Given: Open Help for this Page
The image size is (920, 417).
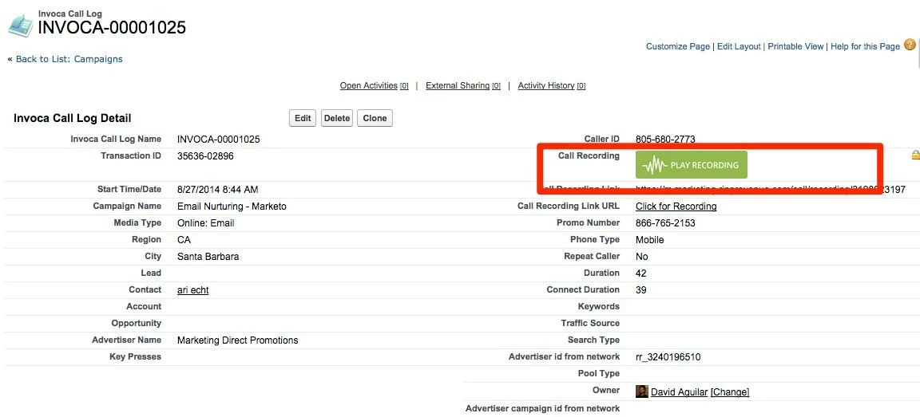Looking at the screenshot, I should (x=866, y=46).
